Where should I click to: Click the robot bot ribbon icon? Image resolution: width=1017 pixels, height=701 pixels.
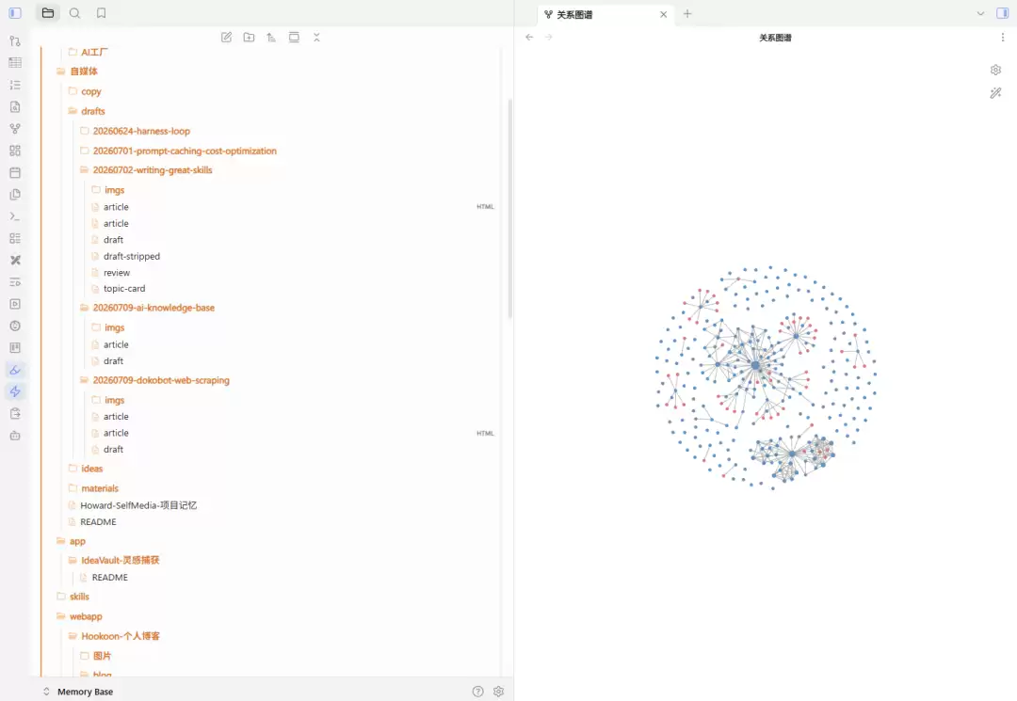(x=15, y=436)
